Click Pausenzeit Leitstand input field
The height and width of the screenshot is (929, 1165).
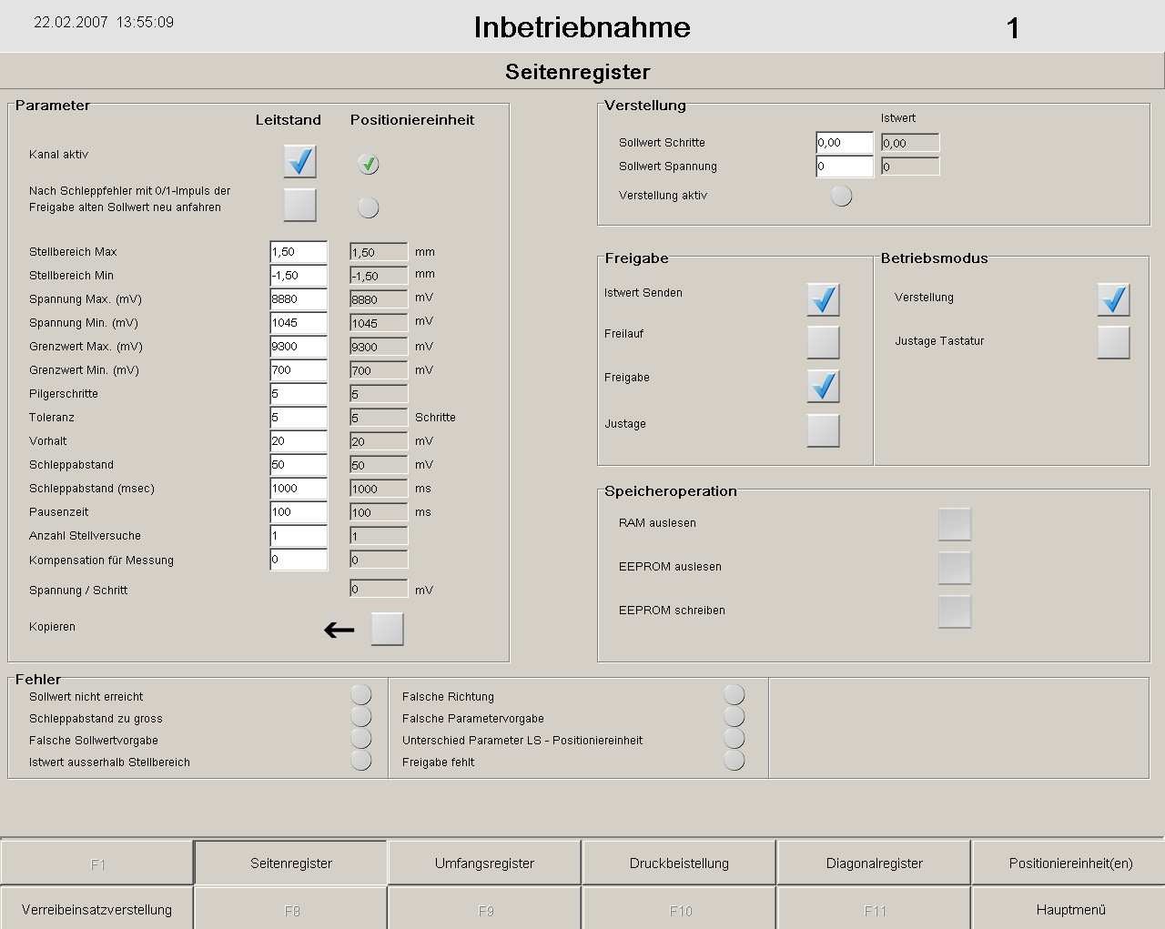(299, 512)
